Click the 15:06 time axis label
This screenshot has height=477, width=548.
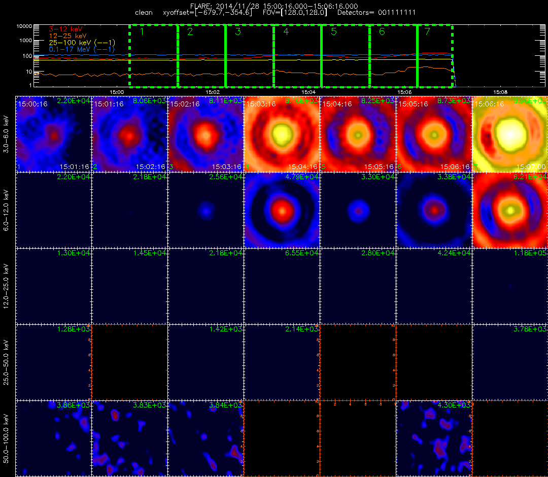click(404, 92)
